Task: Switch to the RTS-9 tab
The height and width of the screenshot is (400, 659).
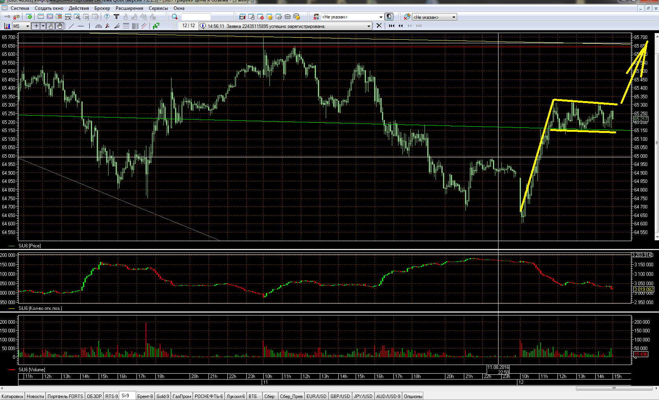Action: point(112,396)
